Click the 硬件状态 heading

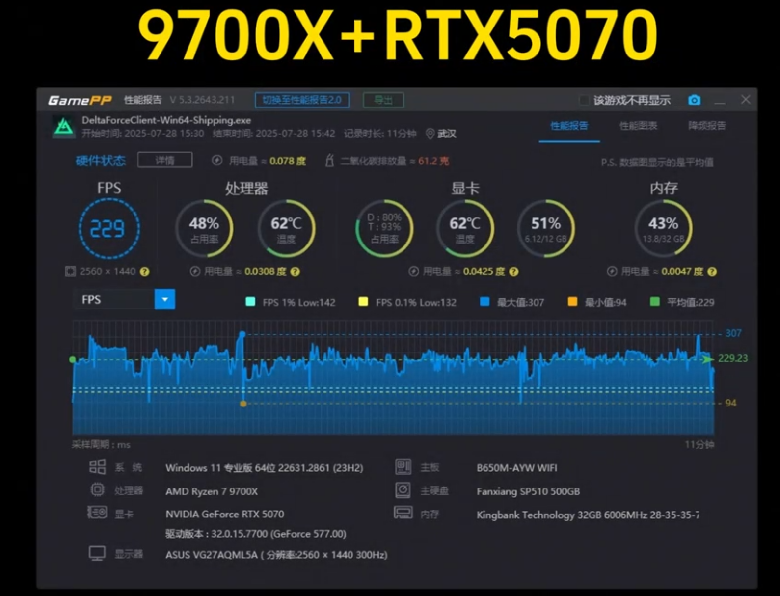(101, 161)
